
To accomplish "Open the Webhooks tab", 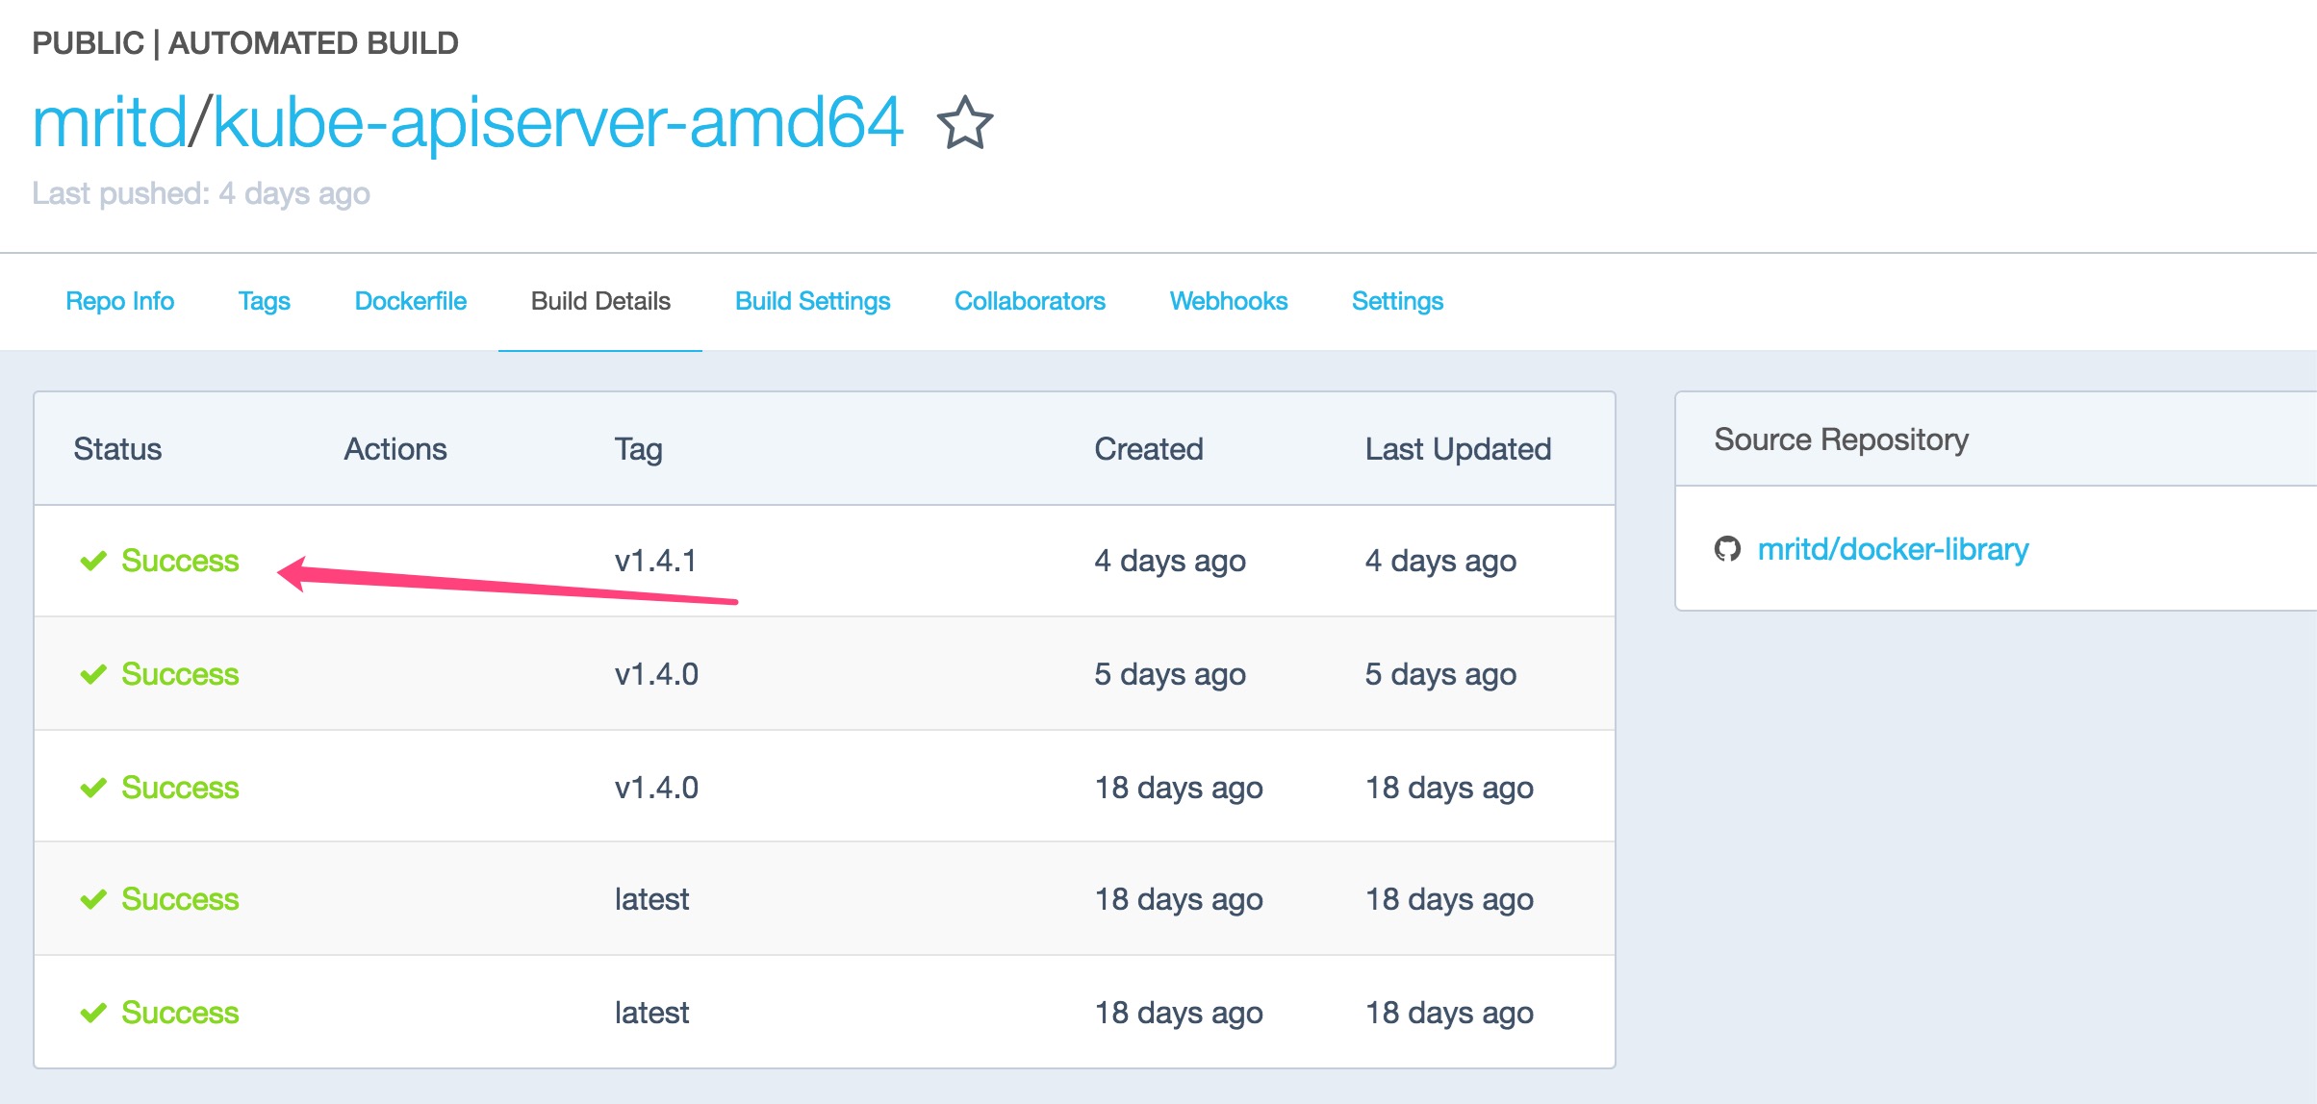I will (x=1228, y=301).
